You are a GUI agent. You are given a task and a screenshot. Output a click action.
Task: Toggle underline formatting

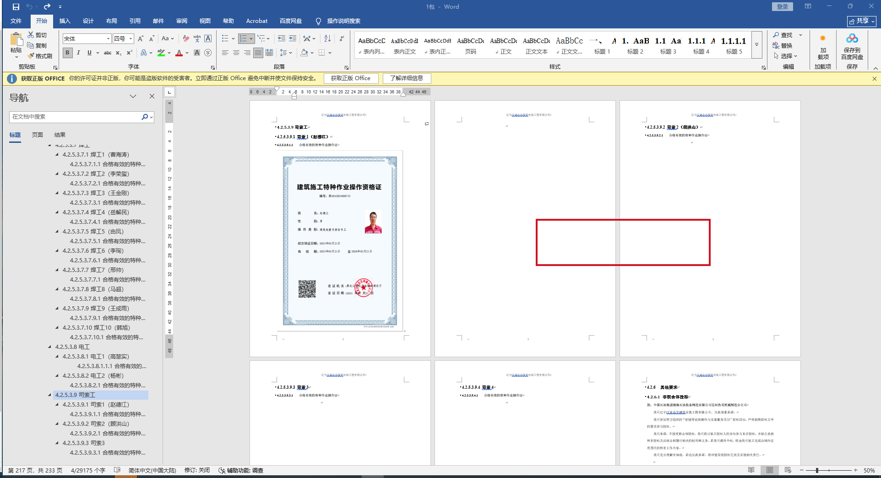(90, 53)
